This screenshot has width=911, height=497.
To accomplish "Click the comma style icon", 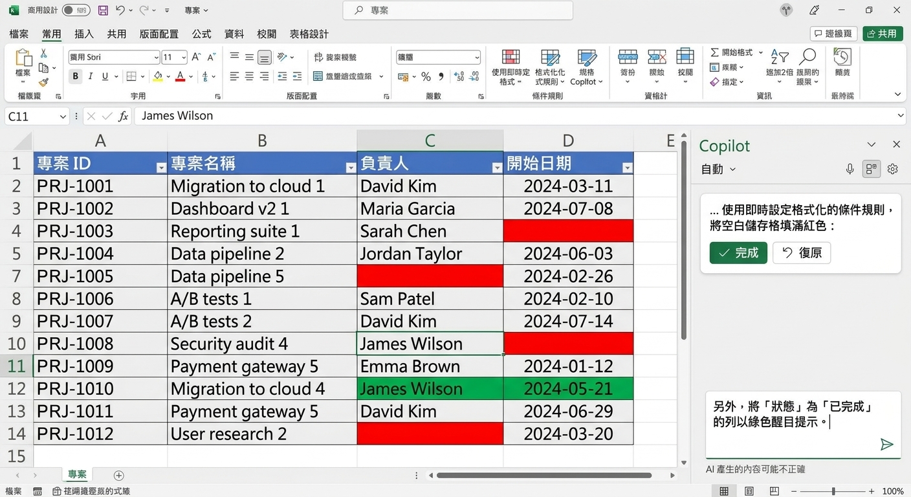I will coord(441,76).
